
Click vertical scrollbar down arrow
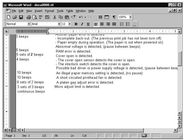(x=180, y=113)
